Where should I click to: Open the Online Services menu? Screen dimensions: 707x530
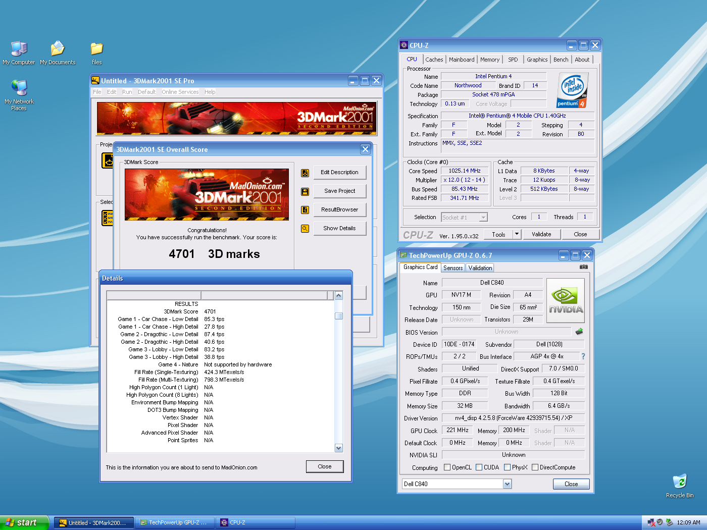pyautogui.click(x=180, y=92)
